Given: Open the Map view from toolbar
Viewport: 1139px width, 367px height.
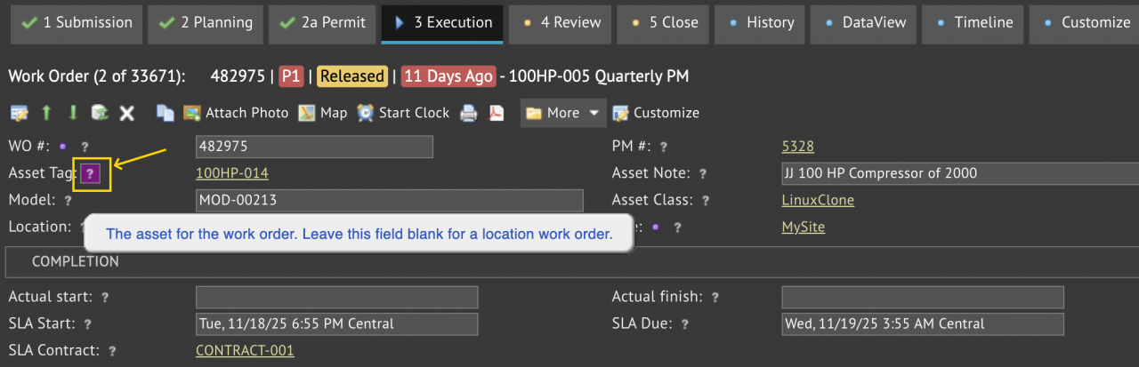Looking at the screenshot, I should pos(322,113).
